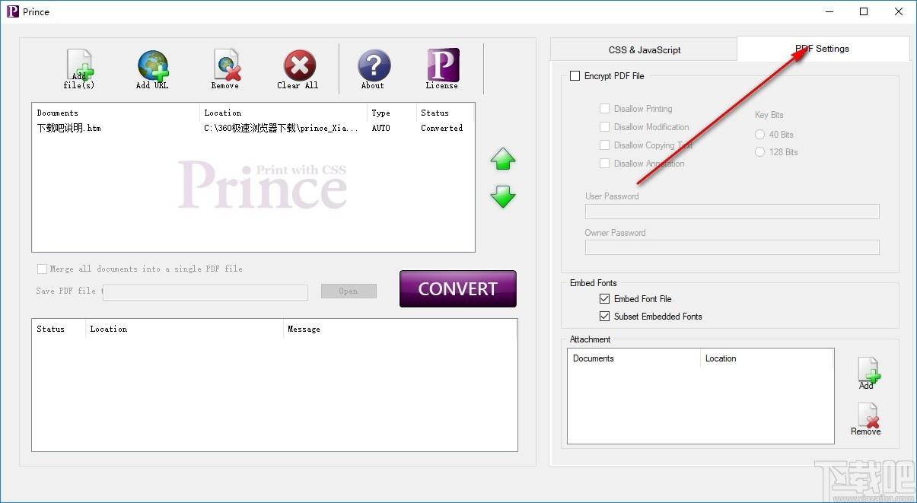Viewport: 917px width, 503px height.
Task: Toggle Disallow Annotation checkbox
Action: pos(604,164)
